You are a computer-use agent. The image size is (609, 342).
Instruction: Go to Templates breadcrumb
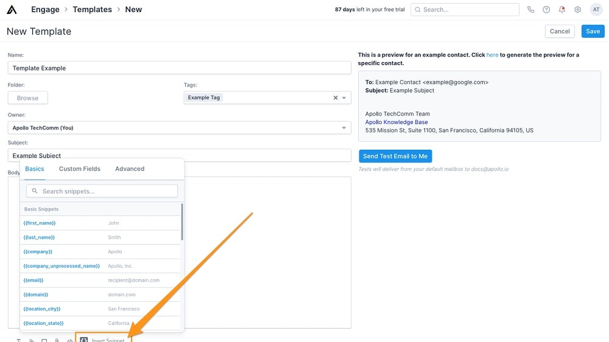92,9
